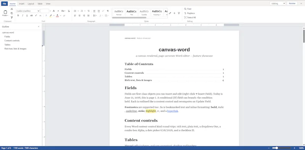Click the Select All button
Screen dimensions: 305x150
coord(190,17)
